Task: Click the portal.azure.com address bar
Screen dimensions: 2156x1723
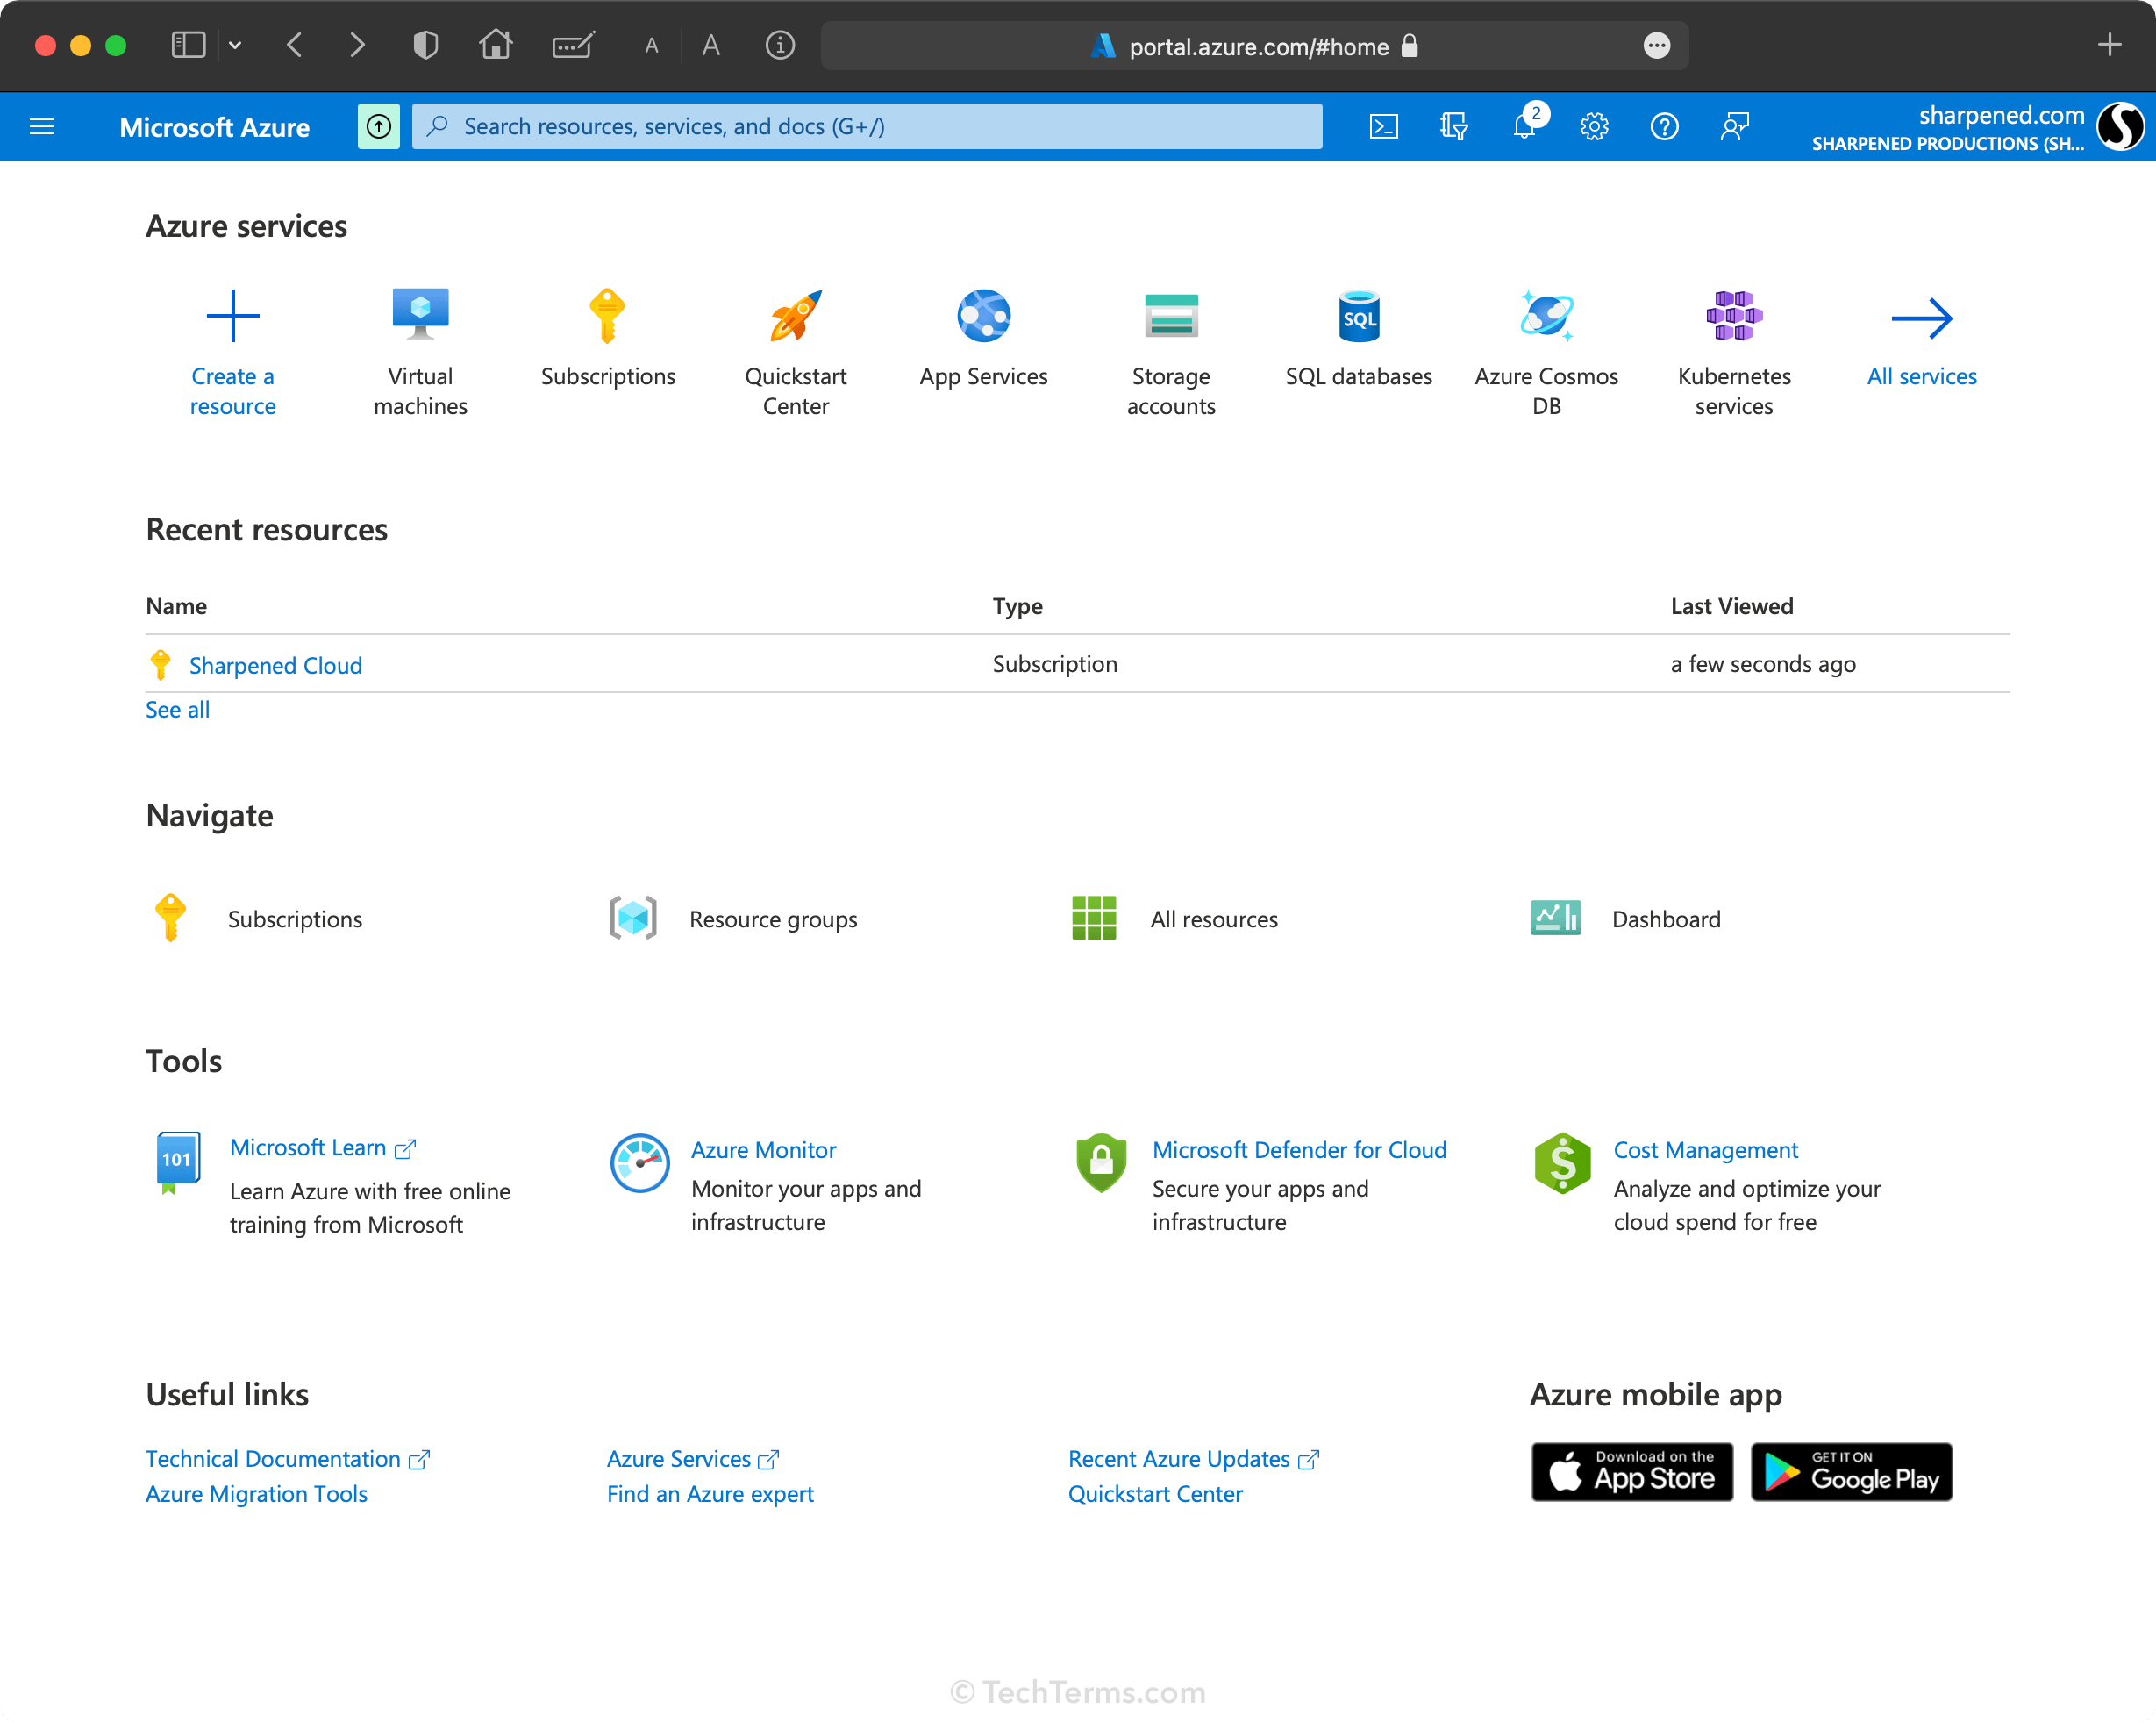Action: (x=1255, y=46)
